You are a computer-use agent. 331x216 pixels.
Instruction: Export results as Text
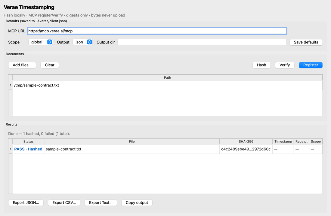coord(101,203)
